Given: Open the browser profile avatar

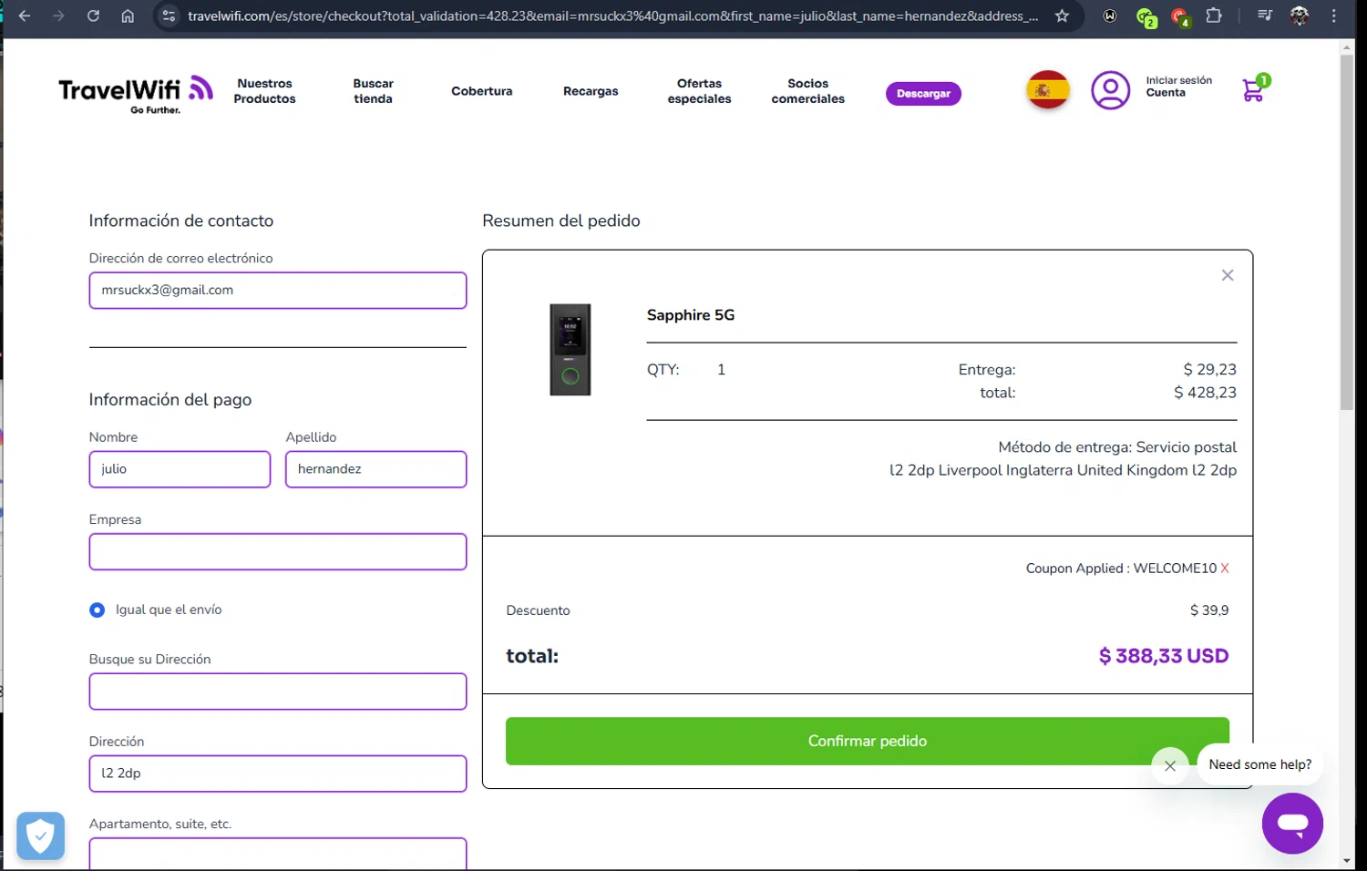Looking at the screenshot, I should 1300,15.
